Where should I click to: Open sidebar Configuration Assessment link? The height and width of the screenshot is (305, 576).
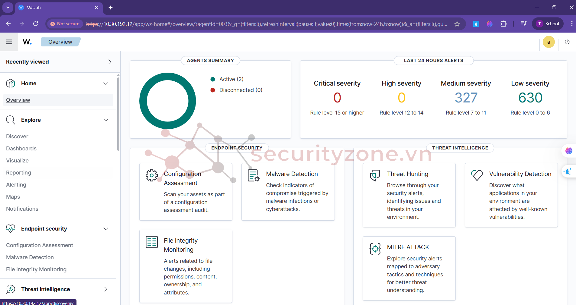tap(40, 245)
